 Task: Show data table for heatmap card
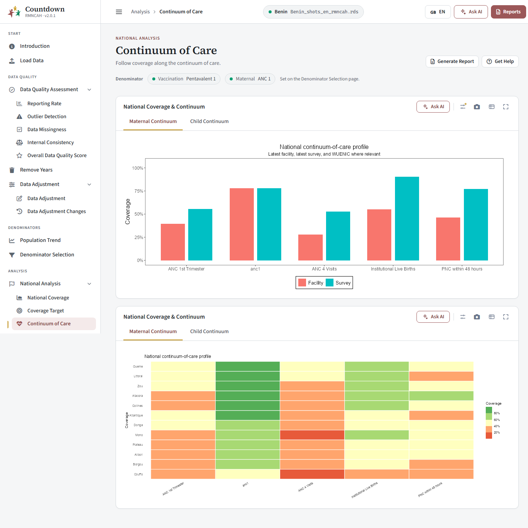coord(492,317)
